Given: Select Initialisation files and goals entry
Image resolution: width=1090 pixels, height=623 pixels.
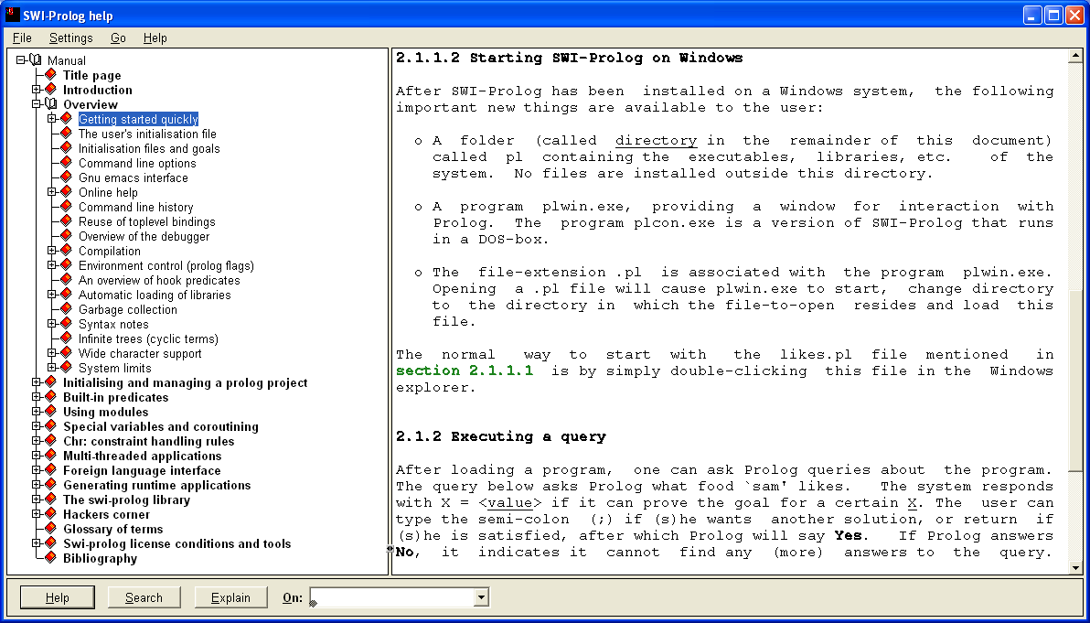Looking at the screenshot, I should click(x=149, y=148).
